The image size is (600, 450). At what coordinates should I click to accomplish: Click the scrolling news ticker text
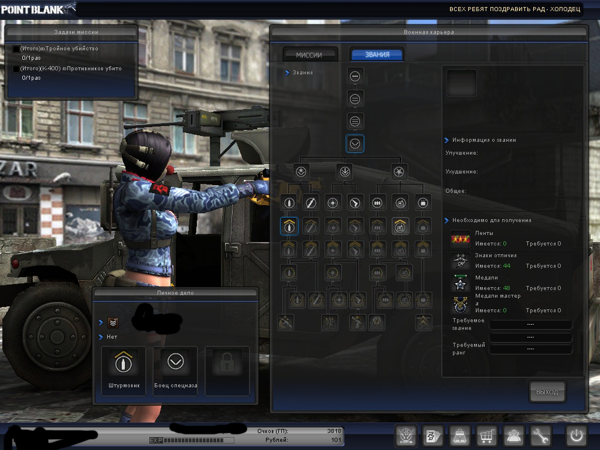point(514,9)
